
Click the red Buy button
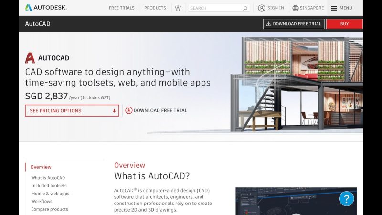click(x=344, y=24)
